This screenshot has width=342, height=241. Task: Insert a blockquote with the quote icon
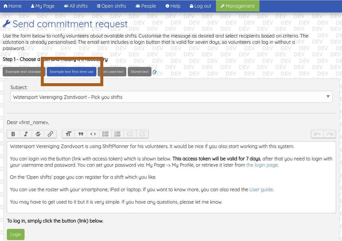(81, 134)
